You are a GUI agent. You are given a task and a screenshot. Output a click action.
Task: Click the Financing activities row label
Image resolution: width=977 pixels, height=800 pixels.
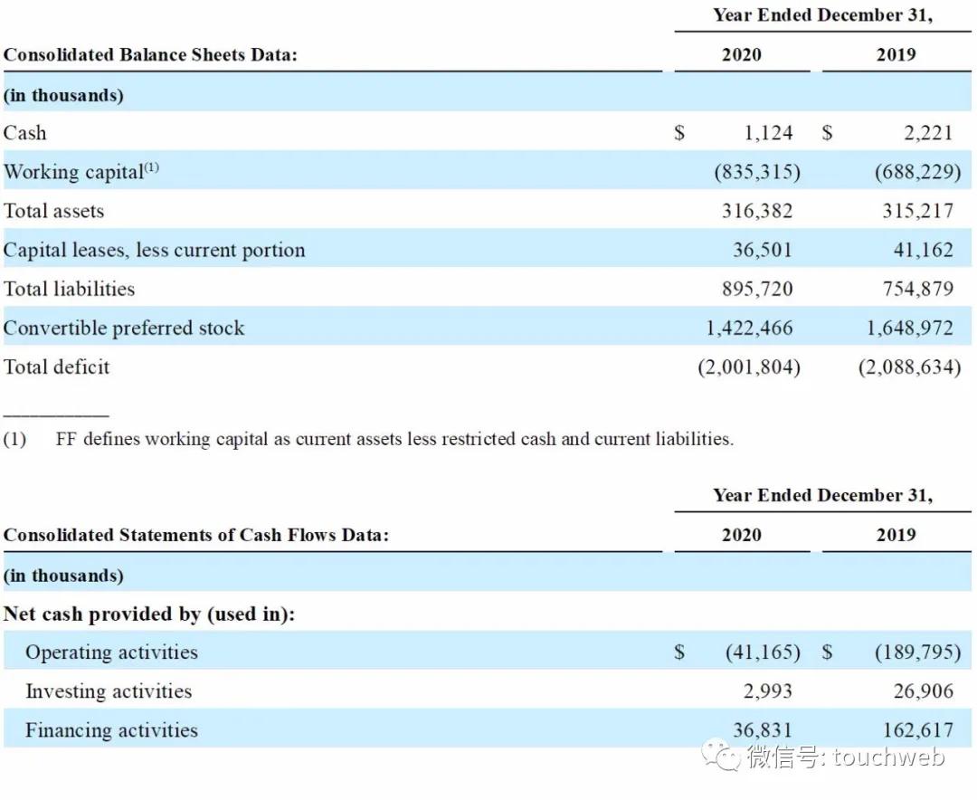[x=111, y=730]
